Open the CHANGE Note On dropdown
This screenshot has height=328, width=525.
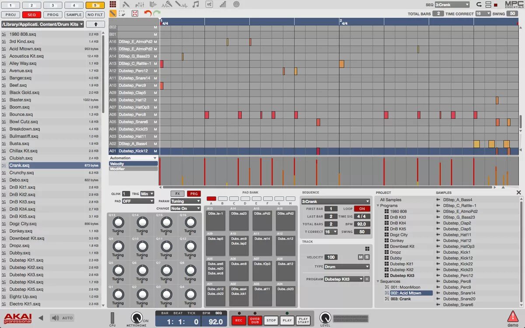[x=185, y=209]
